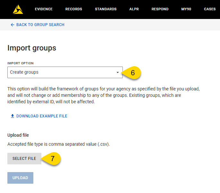Click the download arrow icon
The width and height of the screenshot is (220, 193).
[x=13, y=116]
